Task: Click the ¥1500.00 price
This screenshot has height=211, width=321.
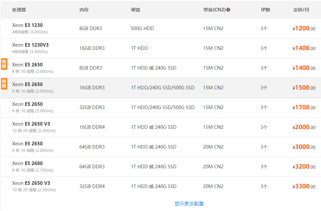Action: pos(304,88)
